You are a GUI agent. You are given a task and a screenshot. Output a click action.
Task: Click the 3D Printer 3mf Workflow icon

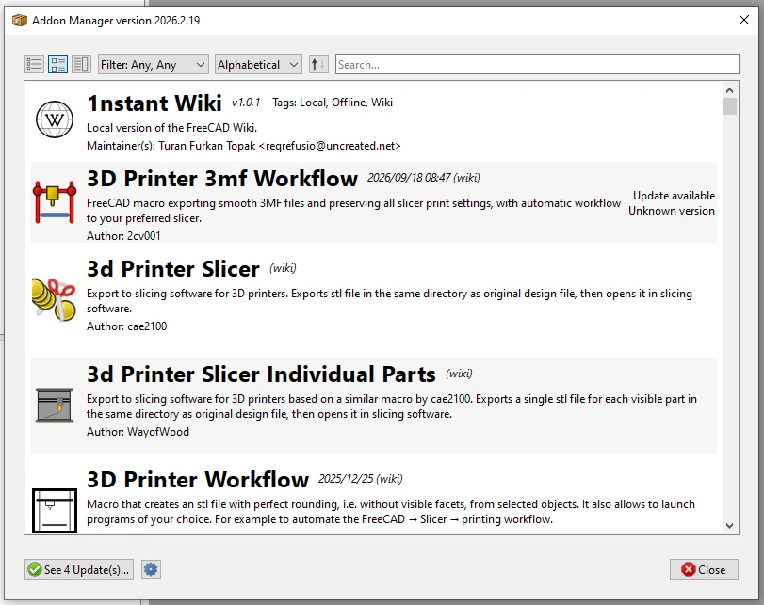tap(55, 202)
